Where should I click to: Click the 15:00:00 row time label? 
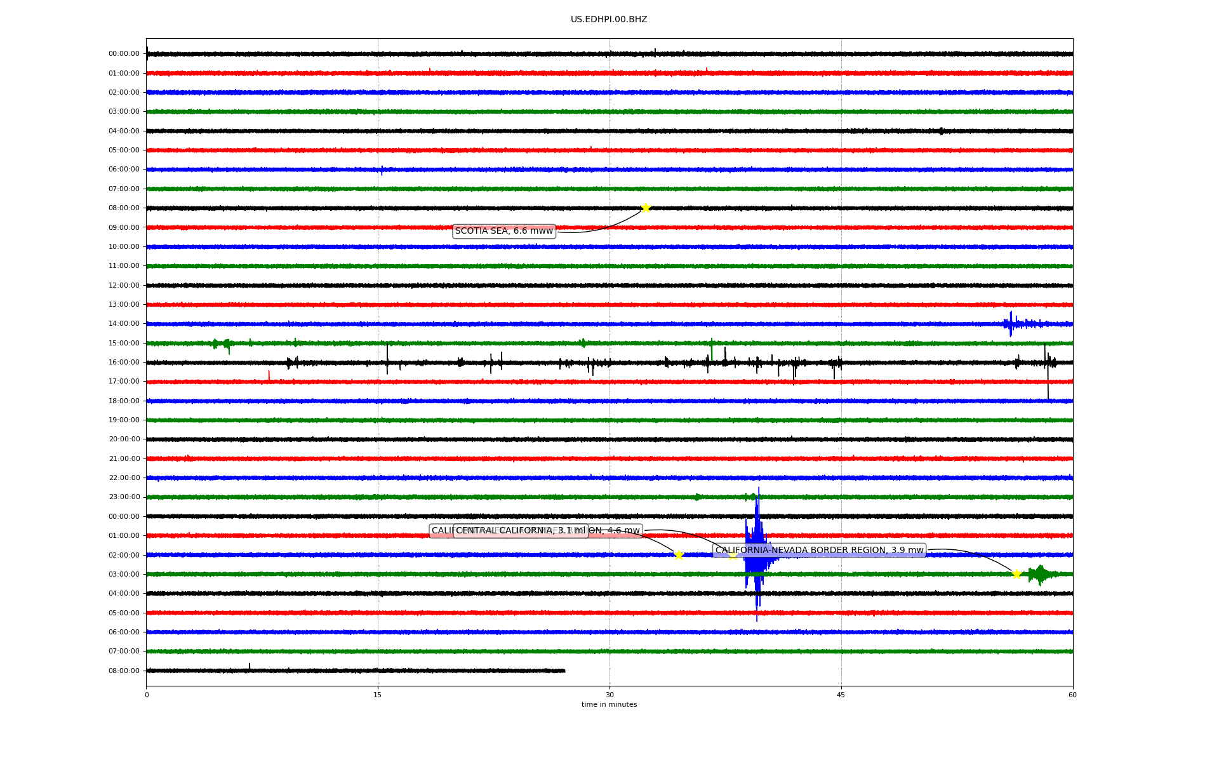[x=124, y=343]
